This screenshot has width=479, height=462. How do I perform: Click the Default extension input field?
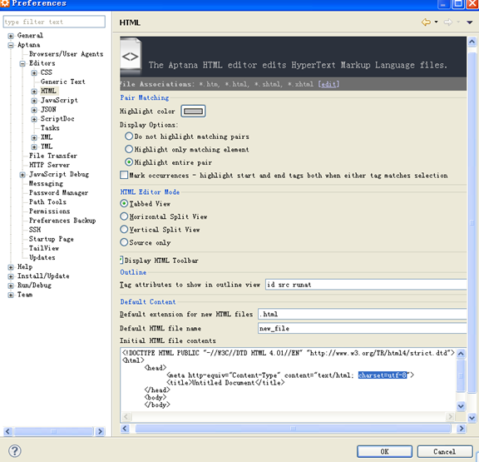point(363,314)
